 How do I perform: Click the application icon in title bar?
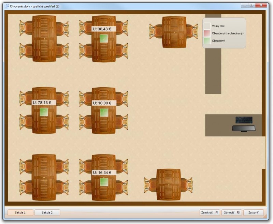click(6, 6)
